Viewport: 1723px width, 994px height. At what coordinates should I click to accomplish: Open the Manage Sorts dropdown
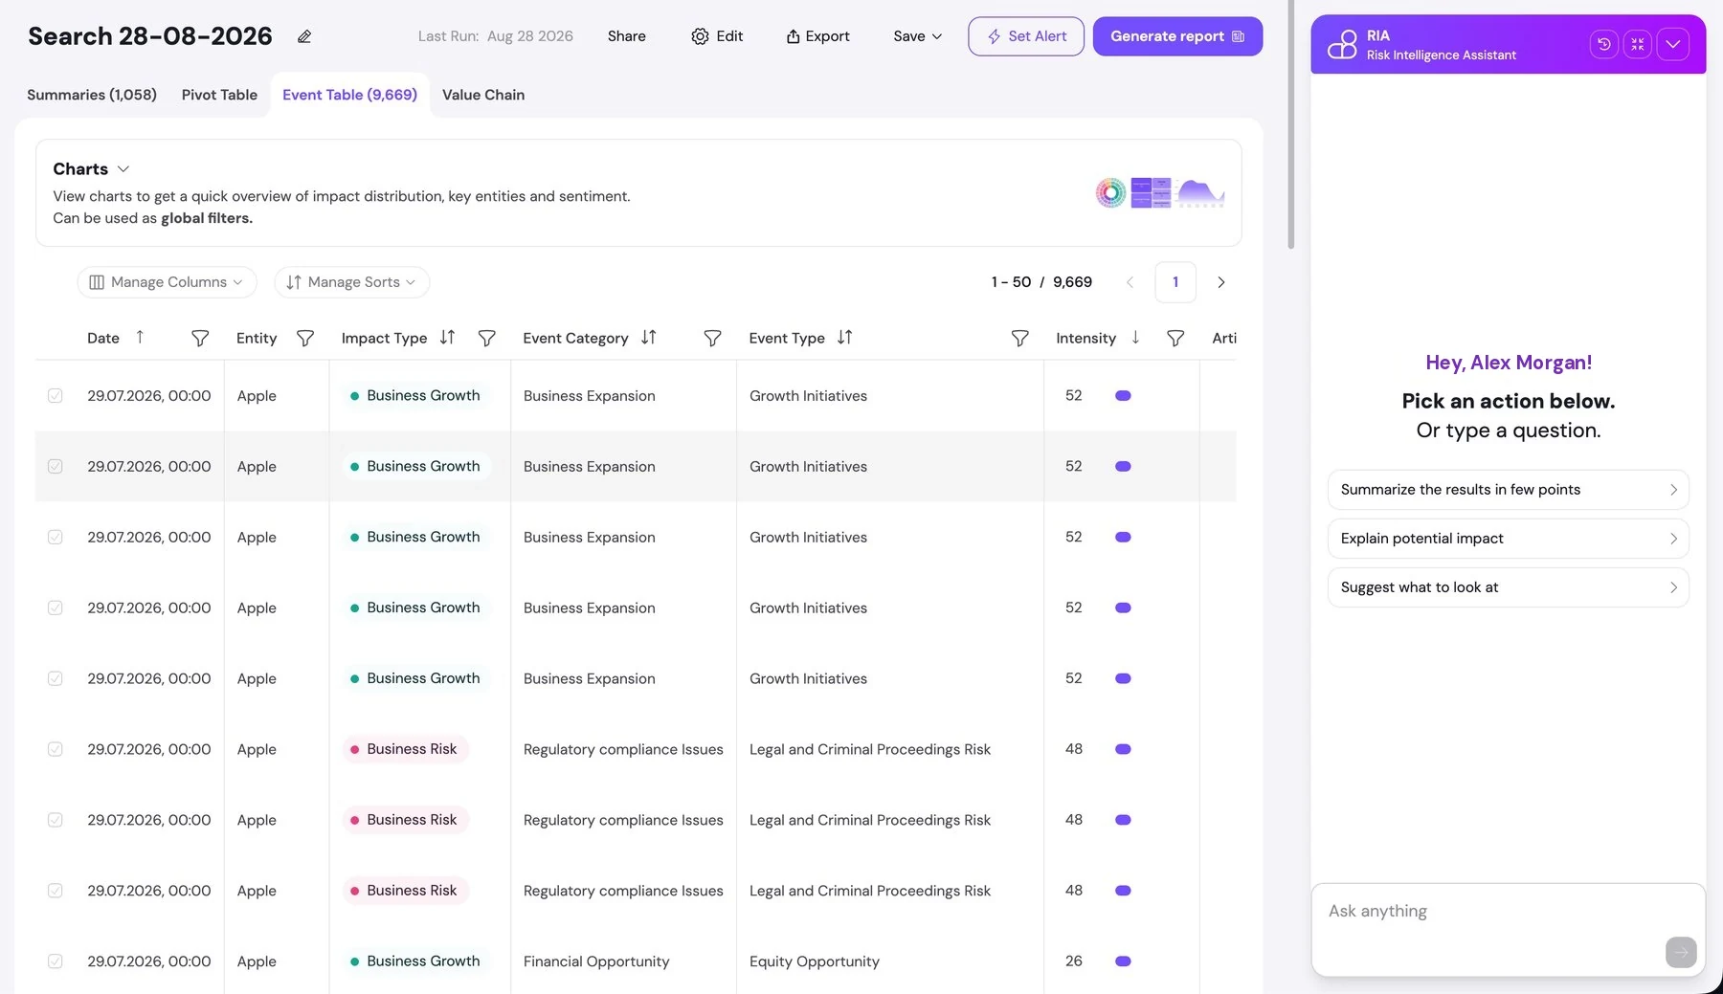pyautogui.click(x=351, y=282)
